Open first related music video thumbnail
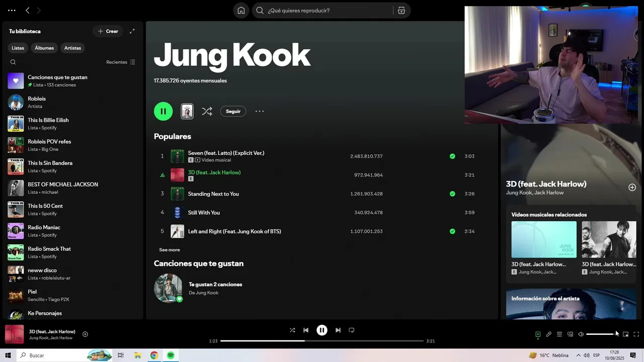This screenshot has width=644, height=362. click(x=544, y=240)
